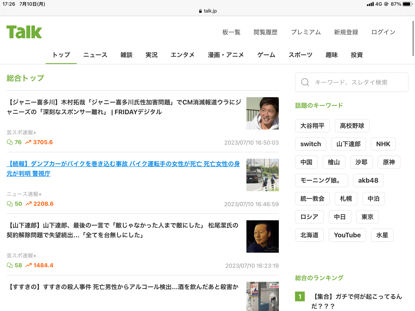This screenshot has height=311, width=415.
Task: Switch to the ニュース tab
Action: [95, 55]
